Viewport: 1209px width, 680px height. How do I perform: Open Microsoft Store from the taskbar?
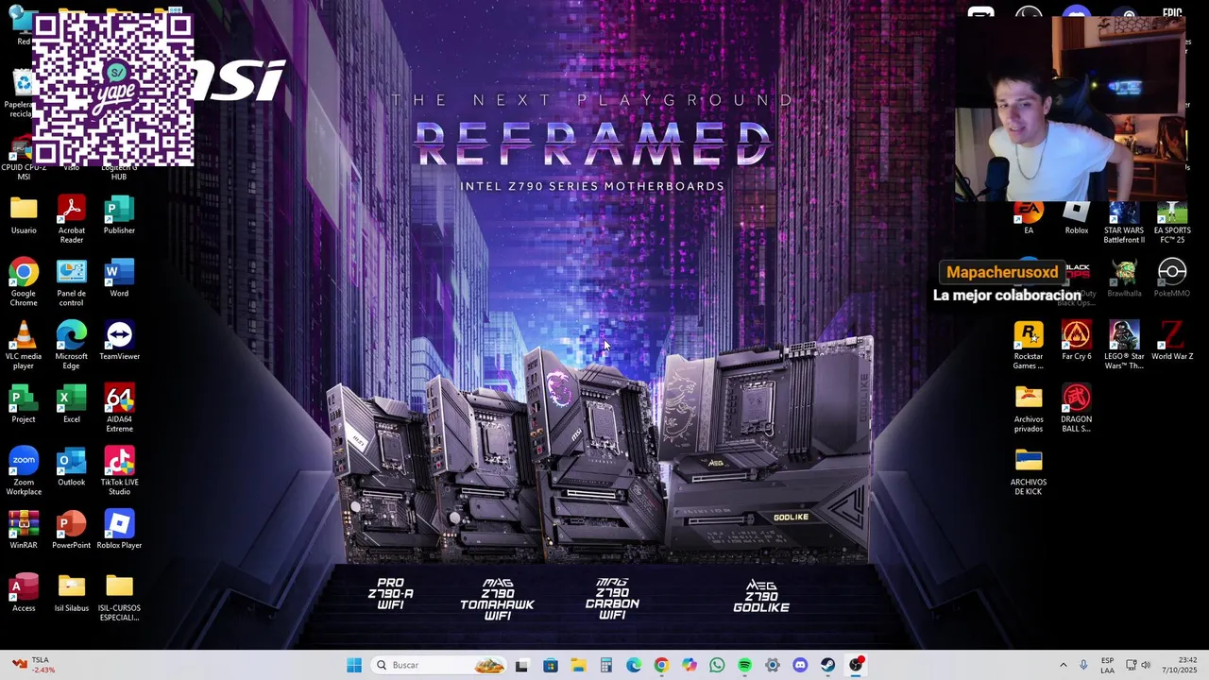(551, 665)
